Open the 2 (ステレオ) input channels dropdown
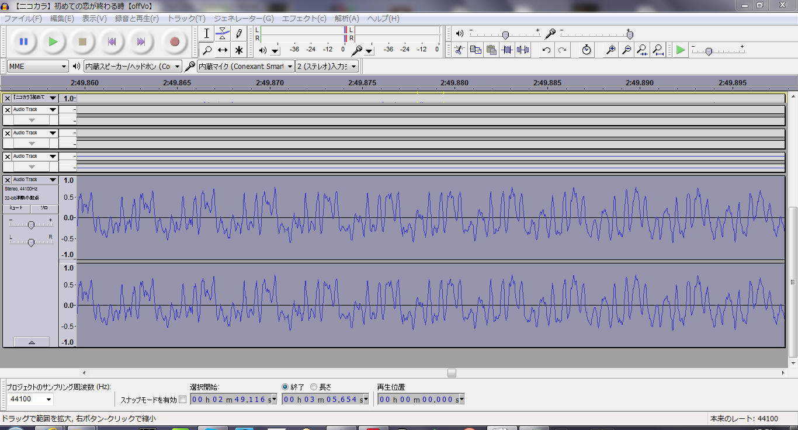The image size is (798, 430). tap(327, 66)
